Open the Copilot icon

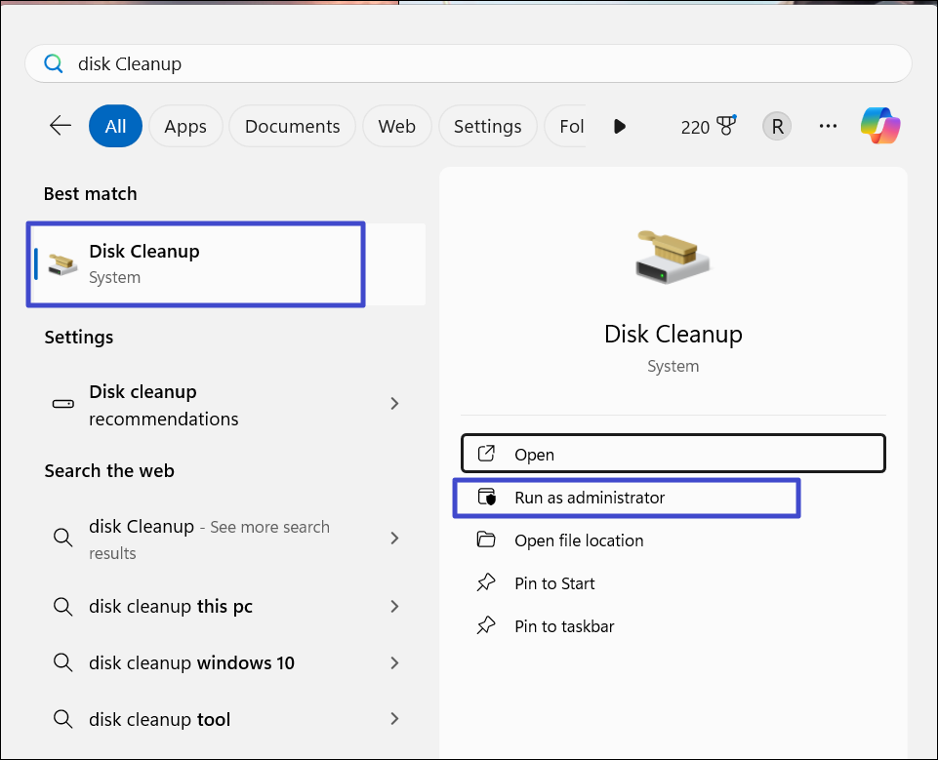pos(879,126)
